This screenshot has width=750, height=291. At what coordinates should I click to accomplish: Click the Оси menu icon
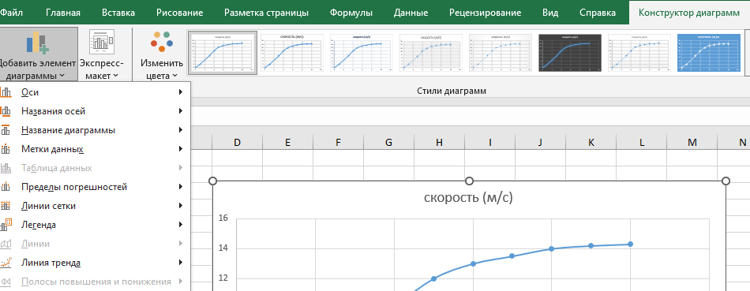6,92
